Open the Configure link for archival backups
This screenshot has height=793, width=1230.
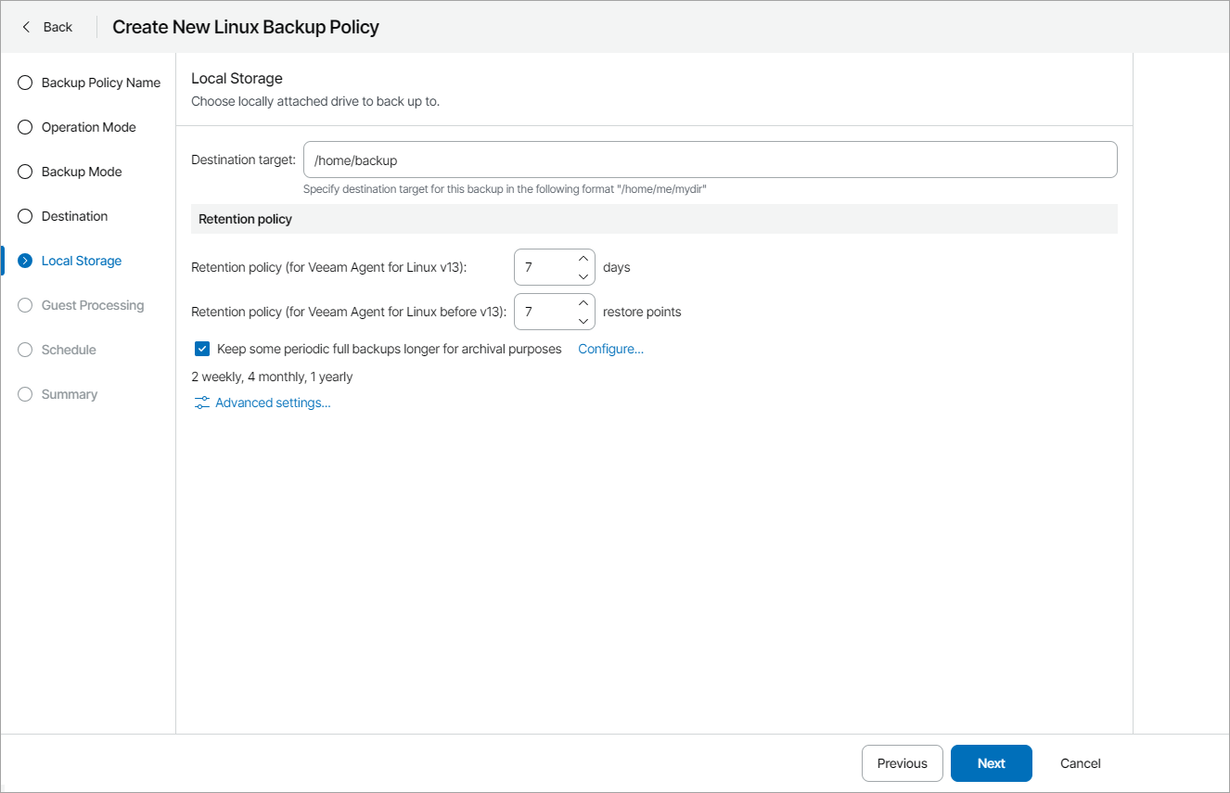tap(609, 348)
